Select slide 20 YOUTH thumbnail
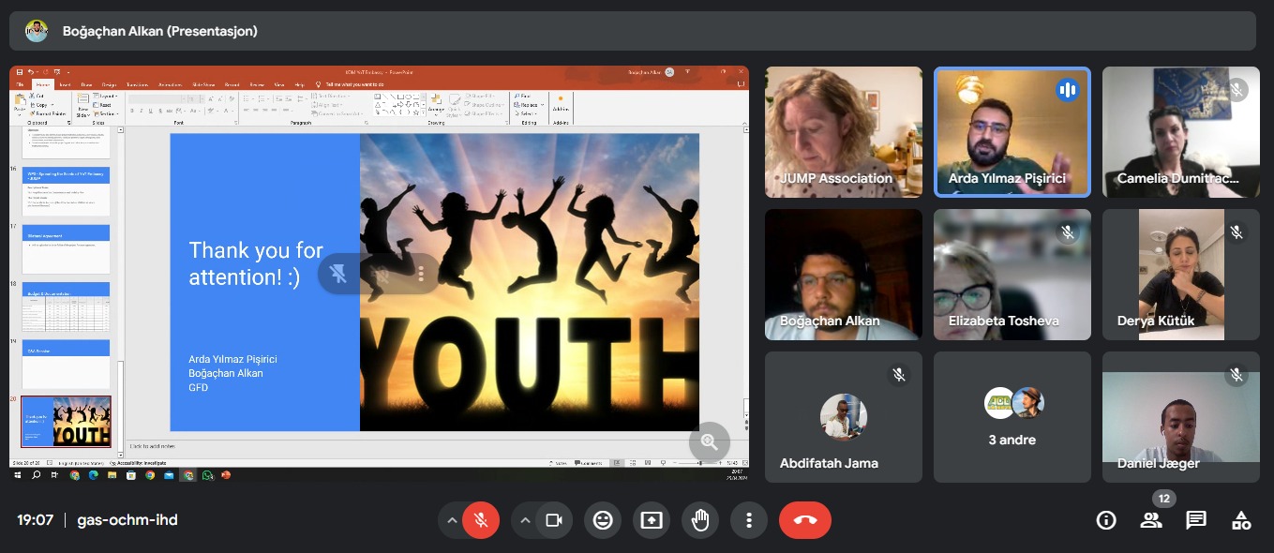 click(66, 422)
